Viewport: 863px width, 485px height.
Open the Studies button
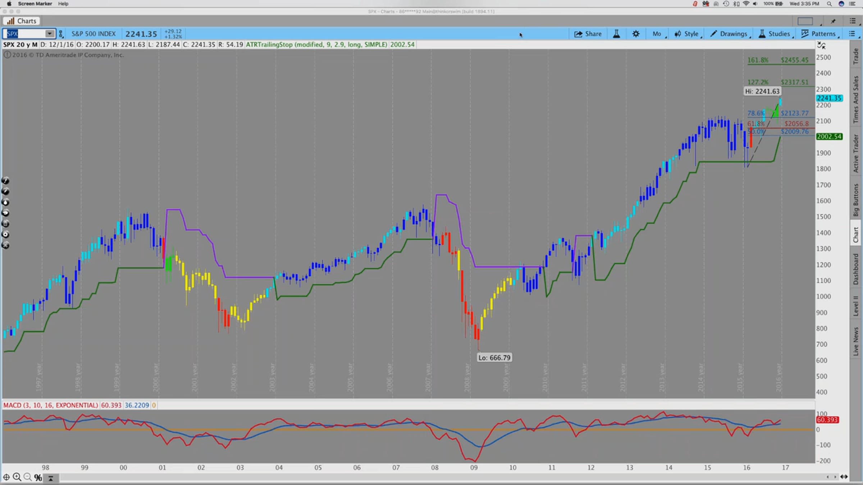pyautogui.click(x=775, y=34)
